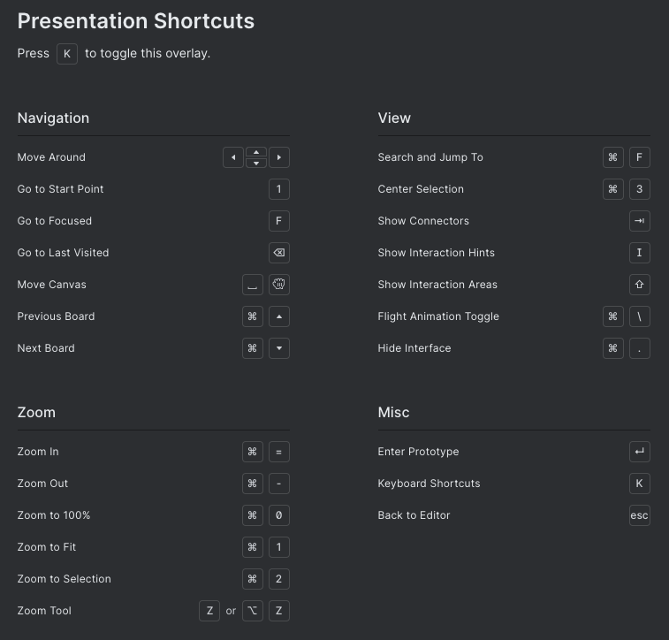
Task: Click the shift key icon for Show Interaction Areas
Action: (x=640, y=285)
